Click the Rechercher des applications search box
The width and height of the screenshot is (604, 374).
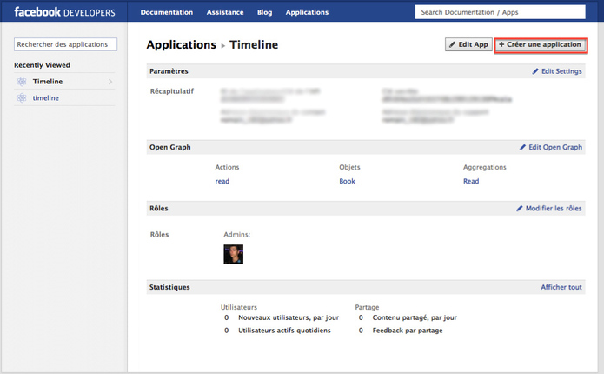coord(66,44)
